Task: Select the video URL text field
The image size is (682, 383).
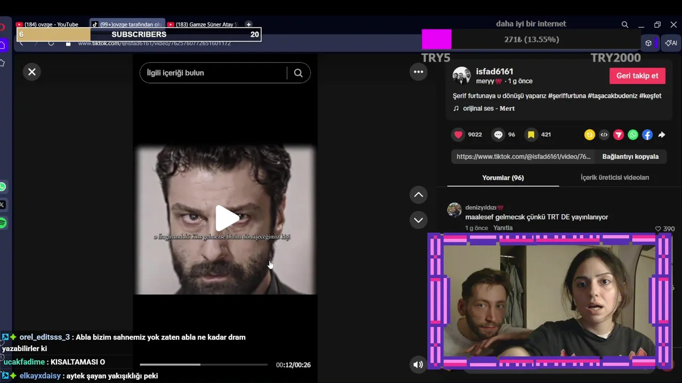Action: 524,156
